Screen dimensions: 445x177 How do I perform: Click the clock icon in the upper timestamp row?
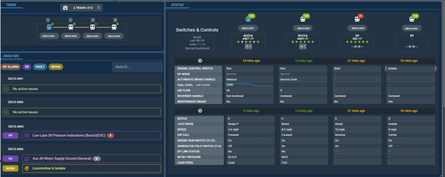199,61
